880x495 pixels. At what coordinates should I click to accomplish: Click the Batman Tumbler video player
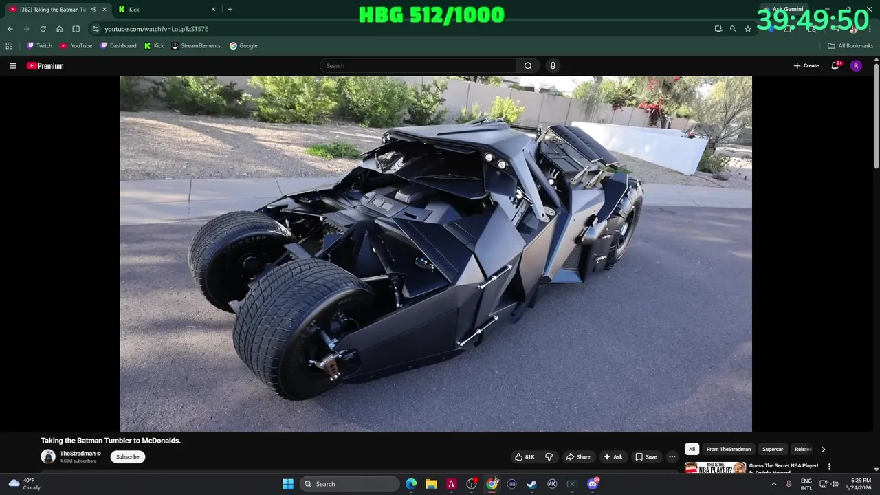point(436,254)
